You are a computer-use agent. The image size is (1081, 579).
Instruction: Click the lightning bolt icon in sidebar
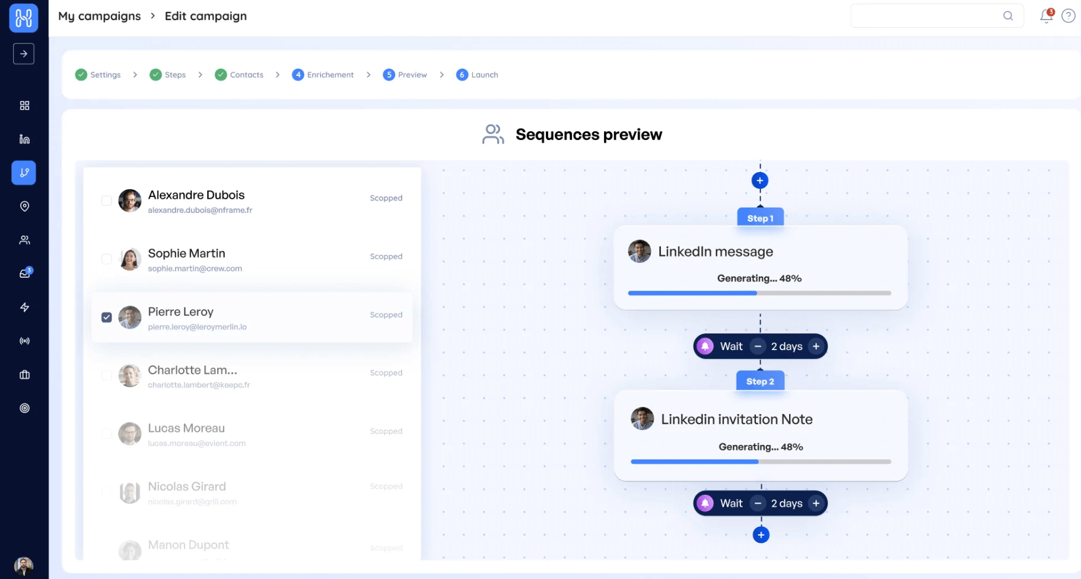coord(24,307)
